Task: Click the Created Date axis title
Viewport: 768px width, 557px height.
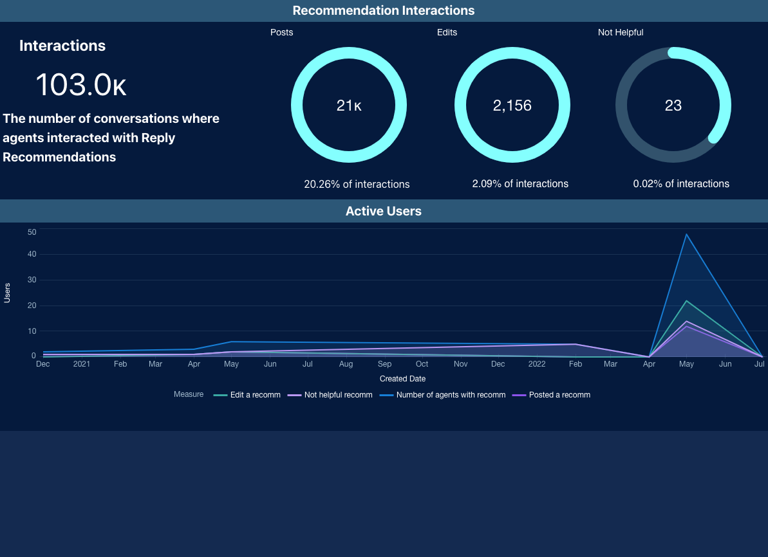Action: coord(402,379)
